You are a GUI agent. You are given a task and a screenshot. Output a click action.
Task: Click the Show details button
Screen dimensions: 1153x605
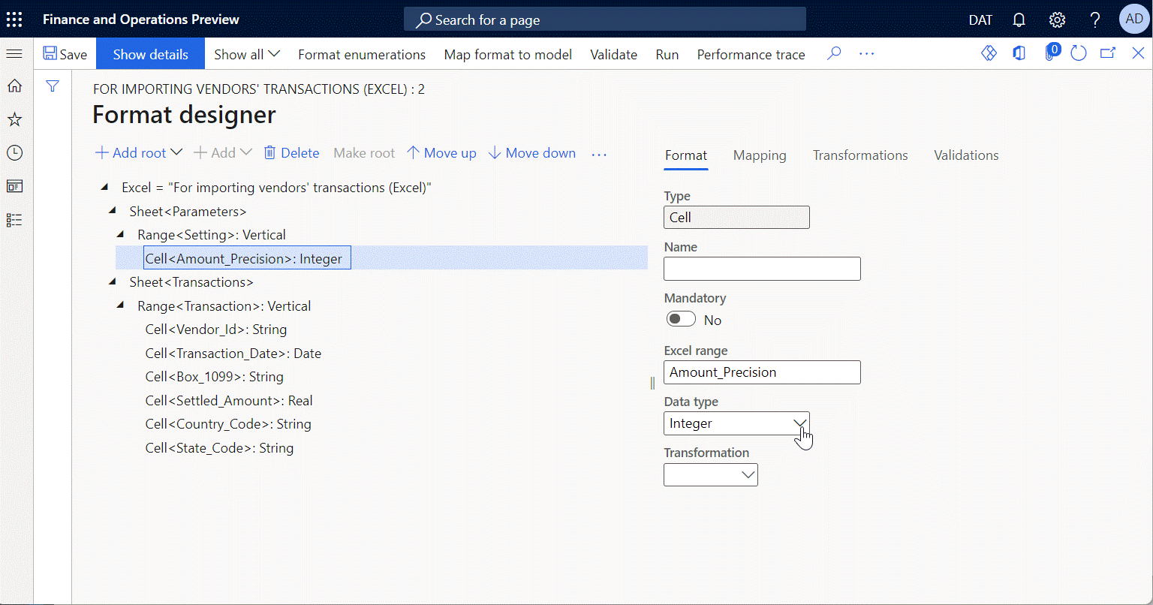151,54
